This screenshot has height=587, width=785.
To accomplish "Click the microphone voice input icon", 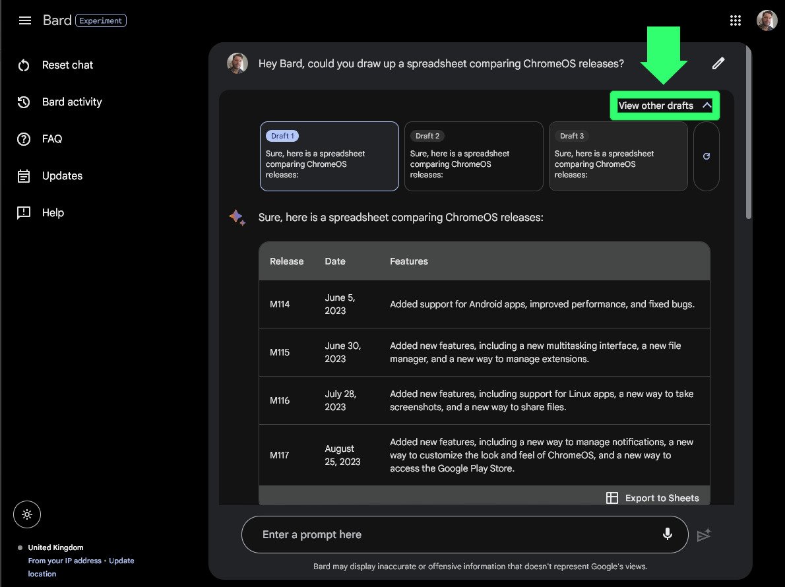I will click(x=668, y=534).
